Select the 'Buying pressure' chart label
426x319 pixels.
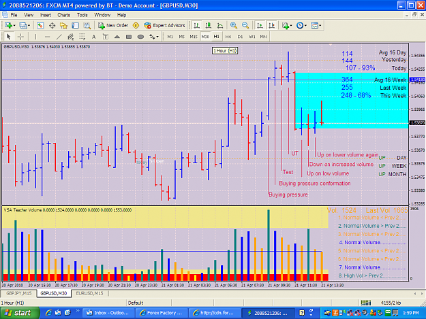[288, 195]
